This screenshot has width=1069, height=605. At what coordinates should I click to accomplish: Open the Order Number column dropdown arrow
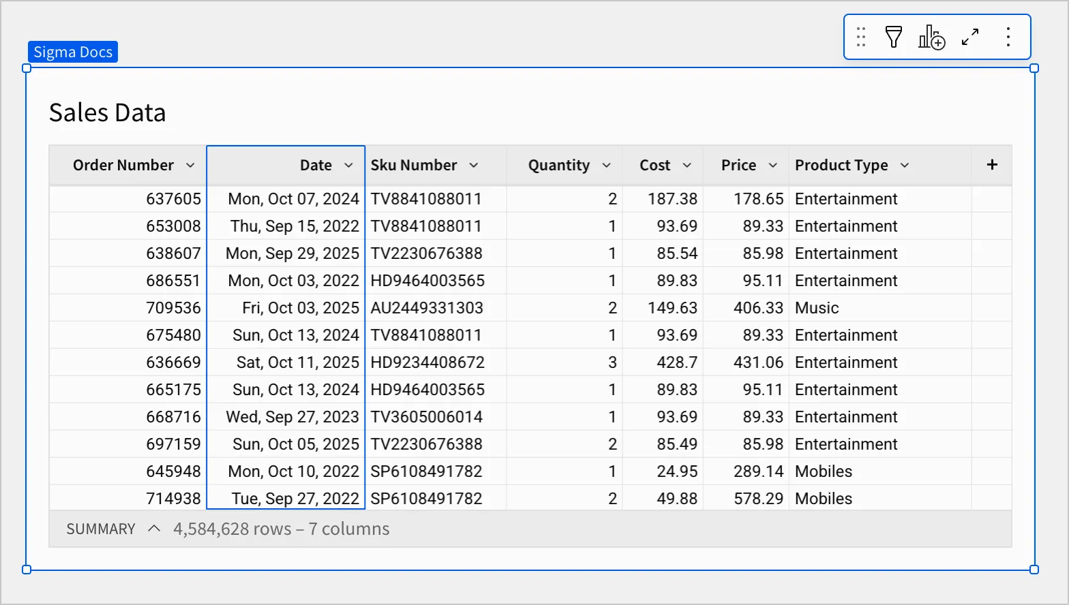(x=190, y=166)
